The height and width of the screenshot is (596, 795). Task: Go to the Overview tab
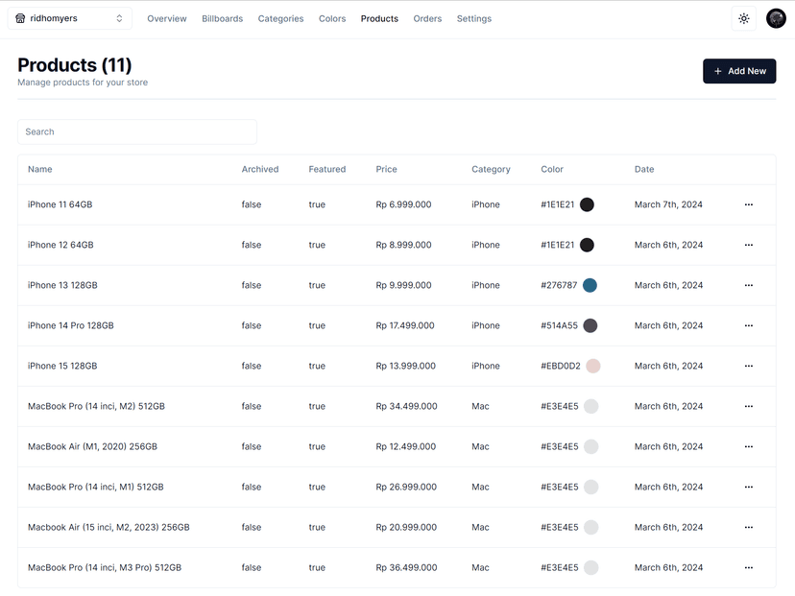click(x=167, y=19)
